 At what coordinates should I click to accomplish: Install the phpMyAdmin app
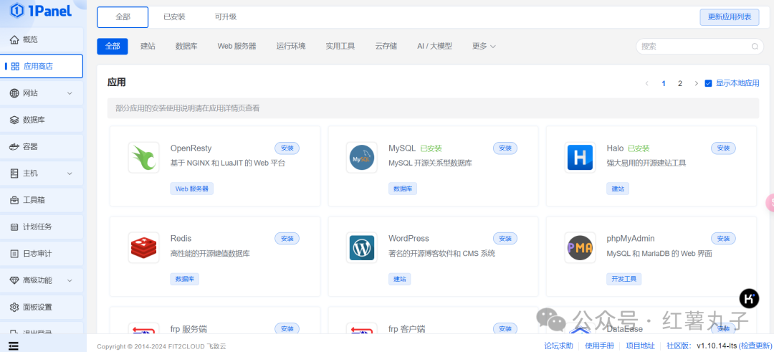pyautogui.click(x=723, y=239)
